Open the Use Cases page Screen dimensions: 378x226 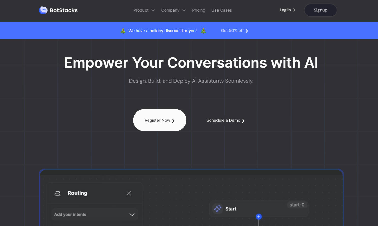[x=222, y=10]
